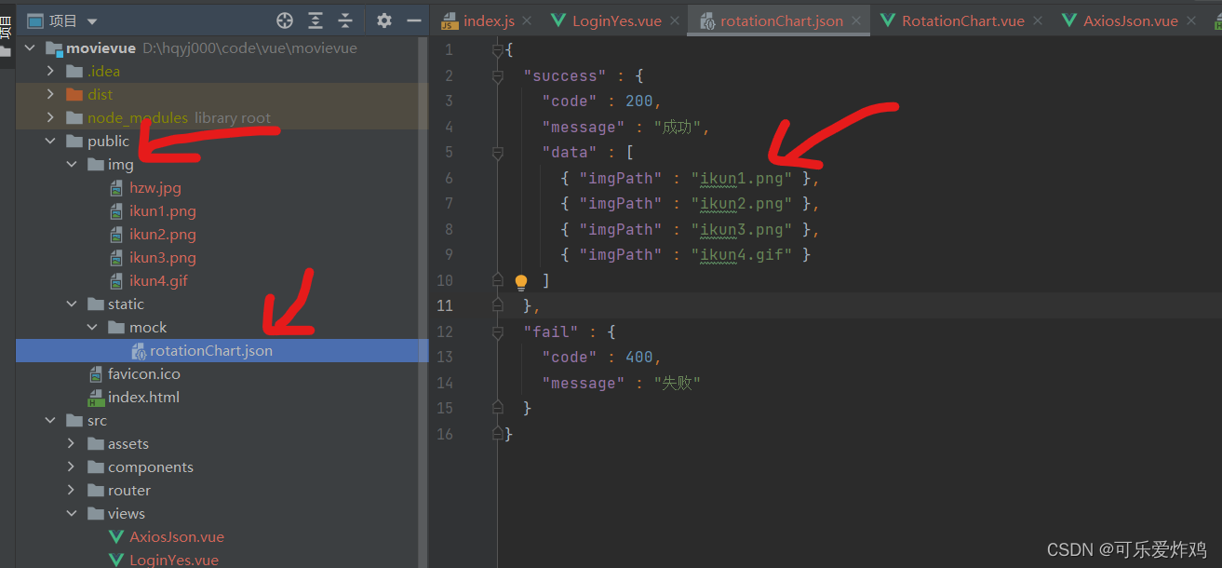Image resolution: width=1222 pixels, height=568 pixels.
Task: Switch to the LoginYes.vue editor tab
Action: pyautogui.click(x=614, y=20)
